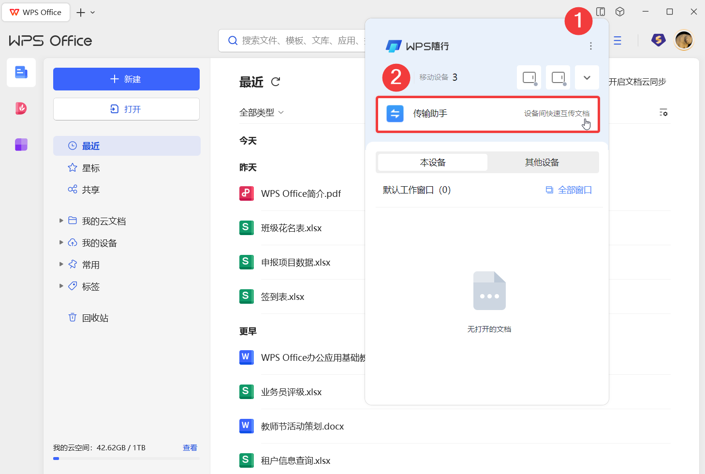The height and width of the screenshot is (474, 705).
Task: Click the 移动设备 3 label
Action: coord(438,77)
